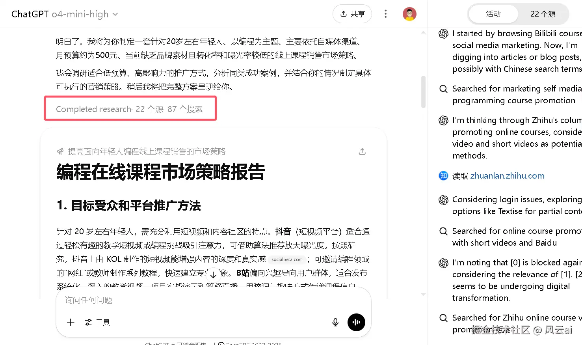This screenshot has height=345, width=582.
Task: Click the microphone dictation icon
Action: coord(335,322)
